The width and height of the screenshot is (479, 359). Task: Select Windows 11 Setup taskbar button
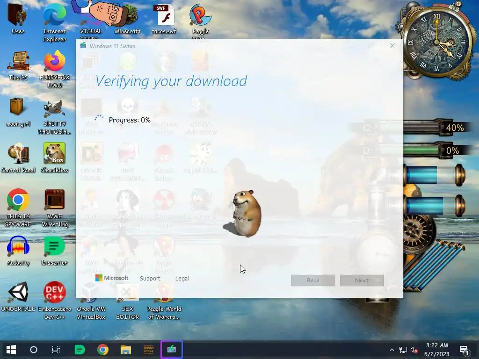pos(171,350)
